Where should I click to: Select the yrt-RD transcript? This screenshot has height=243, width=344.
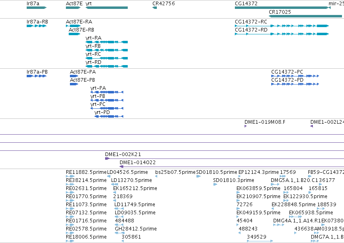(107, 66)
